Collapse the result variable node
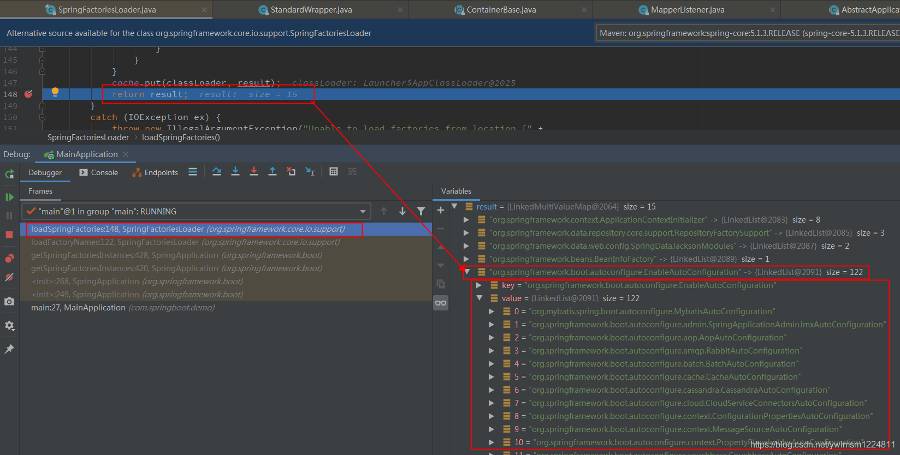Image resolution: width=900 pixels, height=455 pixels. tap(454, 206)
